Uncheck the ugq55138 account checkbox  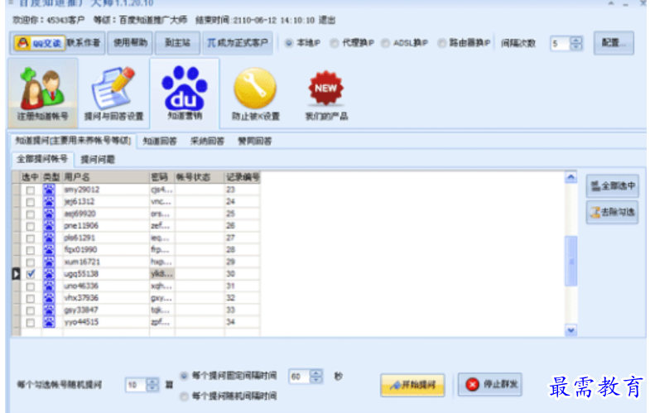(31, 274)
